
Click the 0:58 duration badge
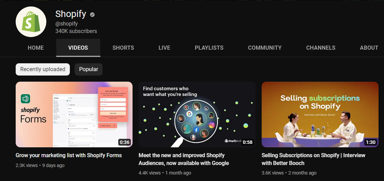[247, 142]
